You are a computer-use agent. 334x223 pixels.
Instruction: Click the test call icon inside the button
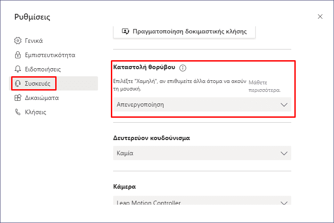pyautogui.click(x=126, y=32)
